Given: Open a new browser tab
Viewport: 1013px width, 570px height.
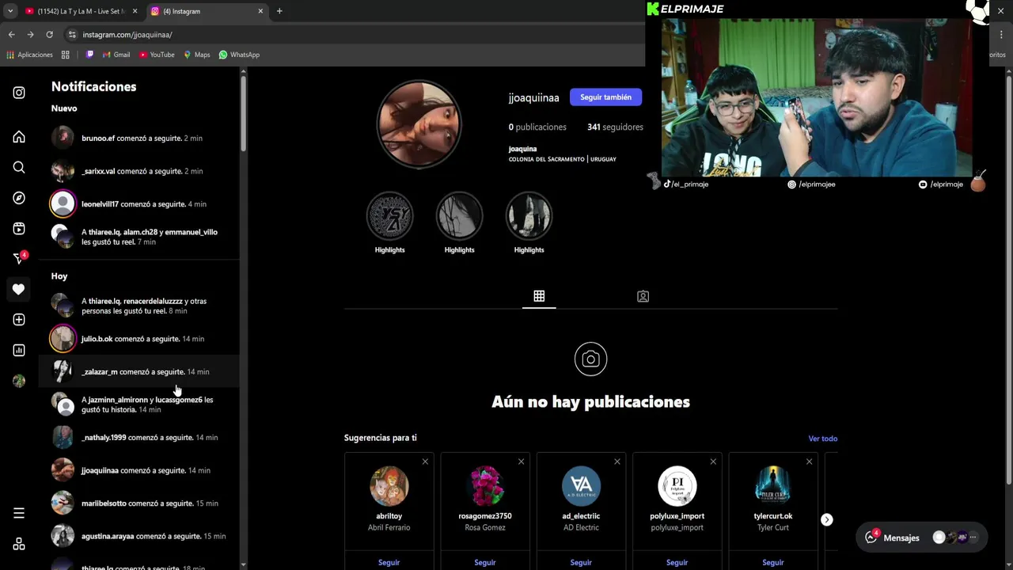Looking at the screenshot, I should pyautogui.click(x=279, y=11).
